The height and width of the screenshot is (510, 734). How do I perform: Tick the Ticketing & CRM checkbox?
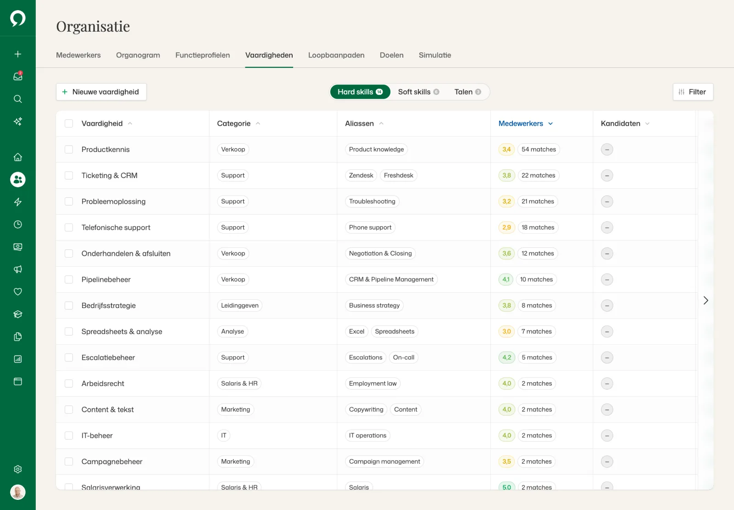coord(69,175)
